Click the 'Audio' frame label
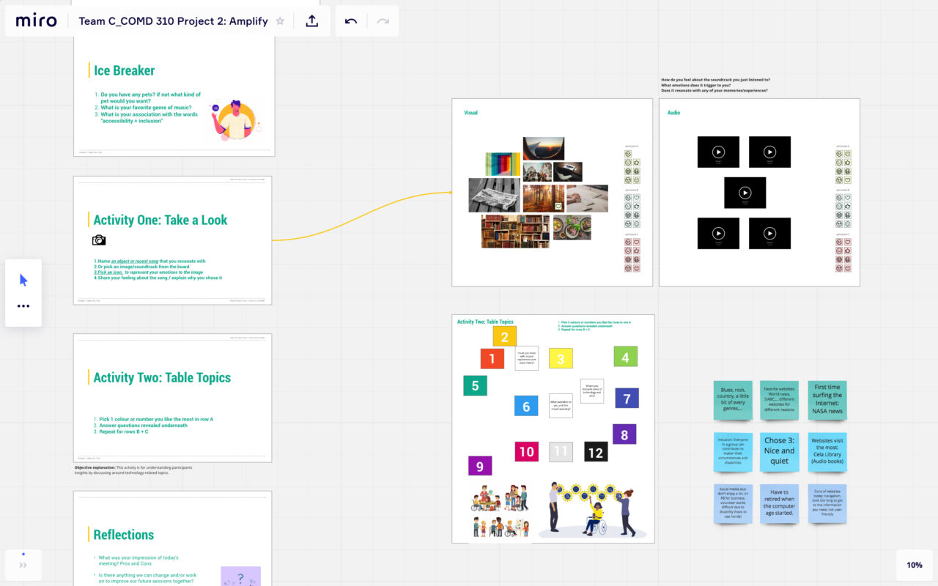 pos(673,113)
